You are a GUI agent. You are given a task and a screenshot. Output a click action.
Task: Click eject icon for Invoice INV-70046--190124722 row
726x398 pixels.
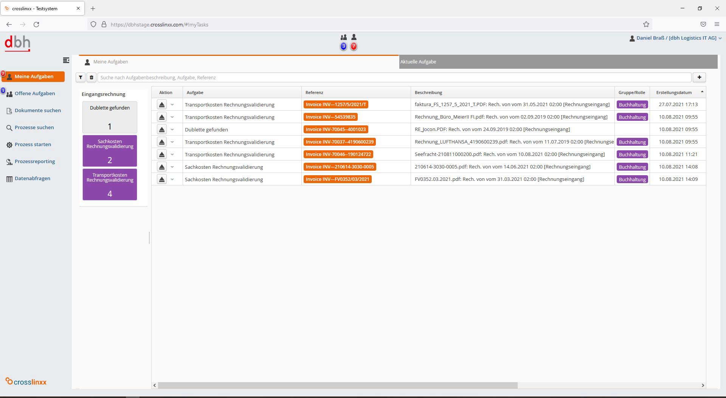point(161,154)
